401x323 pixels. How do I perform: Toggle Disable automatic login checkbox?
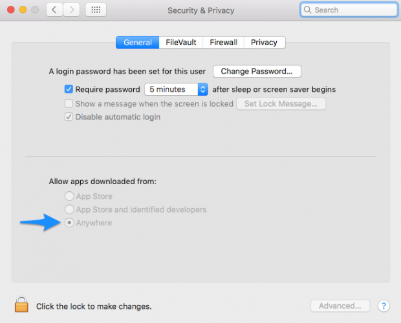pos(69,117)
